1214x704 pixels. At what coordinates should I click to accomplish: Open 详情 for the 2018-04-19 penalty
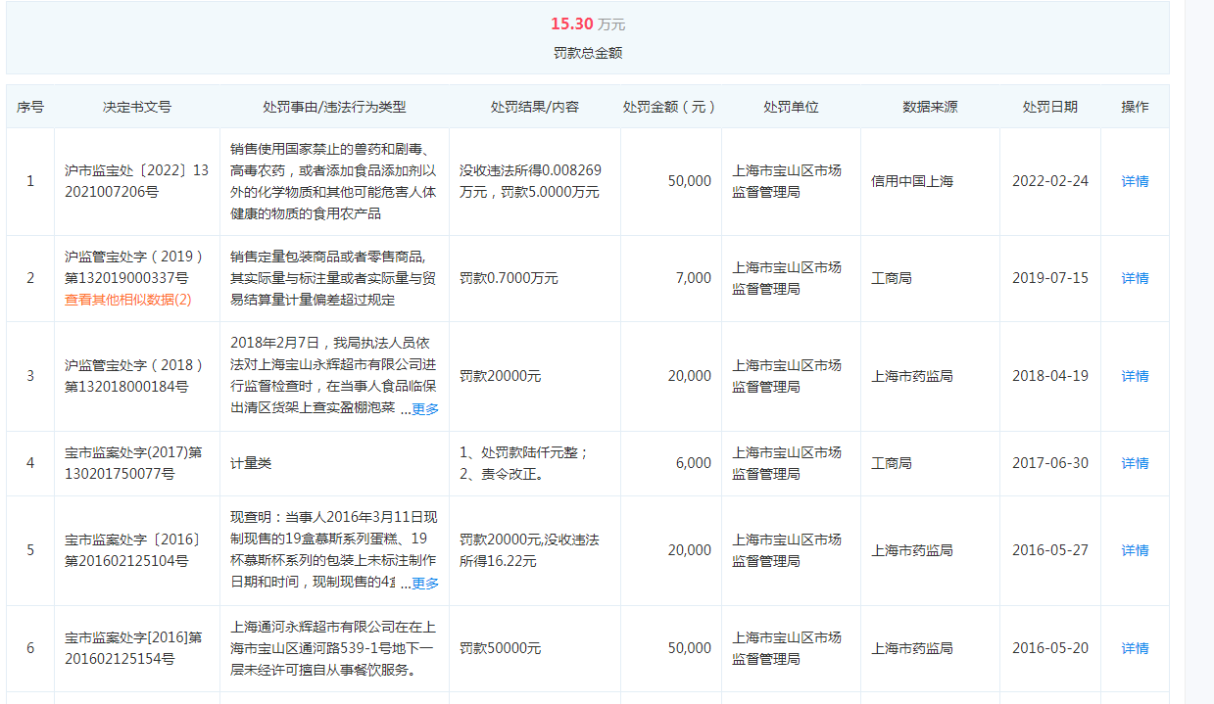pos(1135,376)
